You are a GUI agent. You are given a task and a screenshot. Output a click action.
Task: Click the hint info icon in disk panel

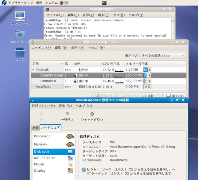coord(84,170)
